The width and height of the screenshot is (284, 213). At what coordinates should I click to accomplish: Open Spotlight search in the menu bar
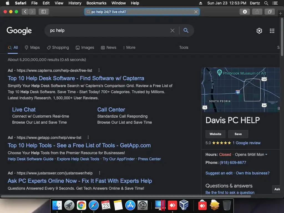(266, 3)
